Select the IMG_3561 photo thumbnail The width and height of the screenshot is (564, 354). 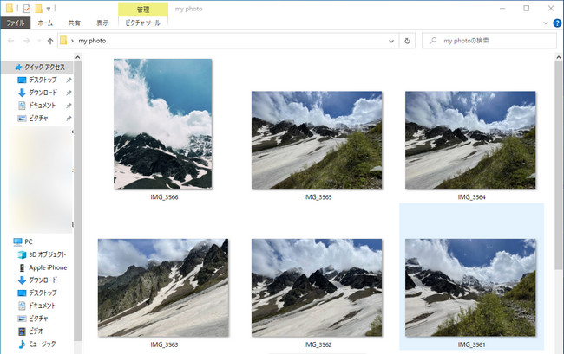470,287
